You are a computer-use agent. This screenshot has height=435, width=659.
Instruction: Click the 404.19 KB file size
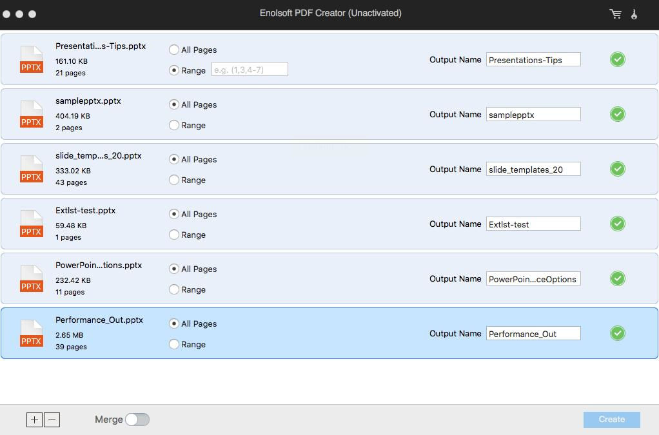73,116
